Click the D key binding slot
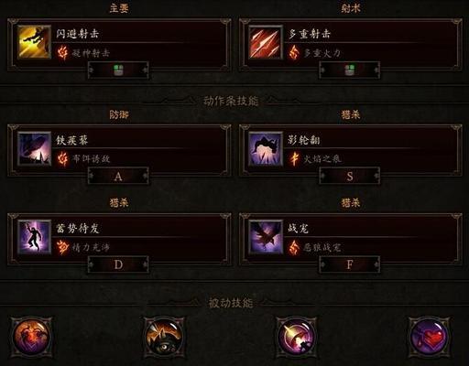 pos(118,264)
